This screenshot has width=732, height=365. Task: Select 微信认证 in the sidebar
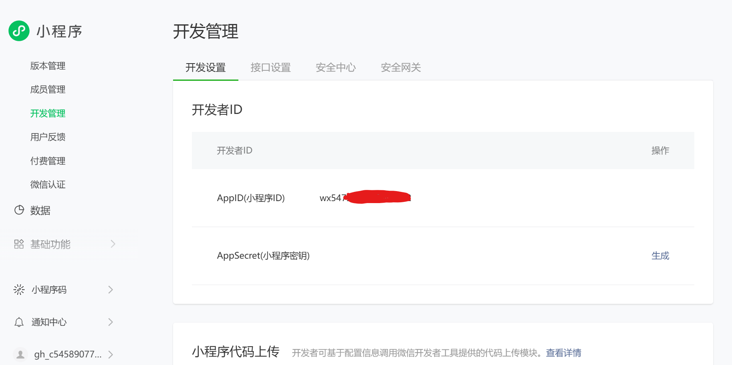[x=48, y=185]
